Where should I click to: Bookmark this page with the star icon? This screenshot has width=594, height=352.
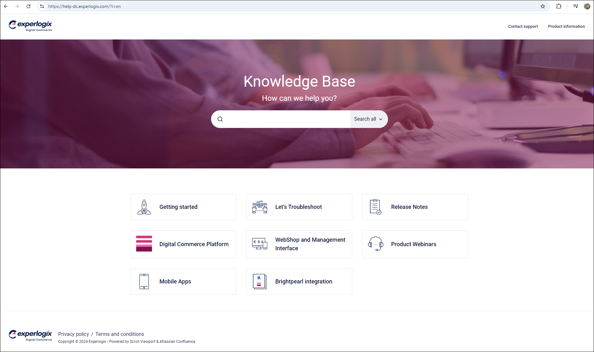point(542,6)
